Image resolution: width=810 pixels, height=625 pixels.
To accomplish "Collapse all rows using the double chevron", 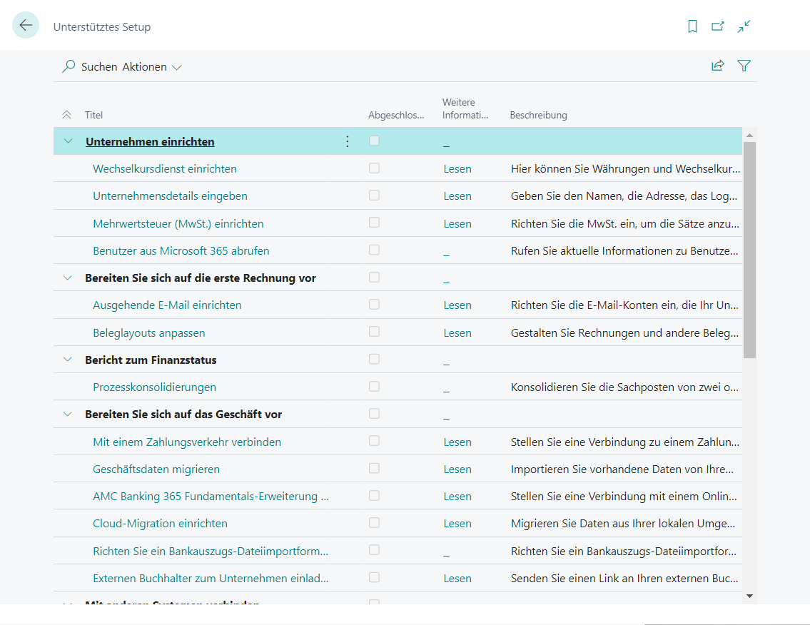I will click(66, 115).
